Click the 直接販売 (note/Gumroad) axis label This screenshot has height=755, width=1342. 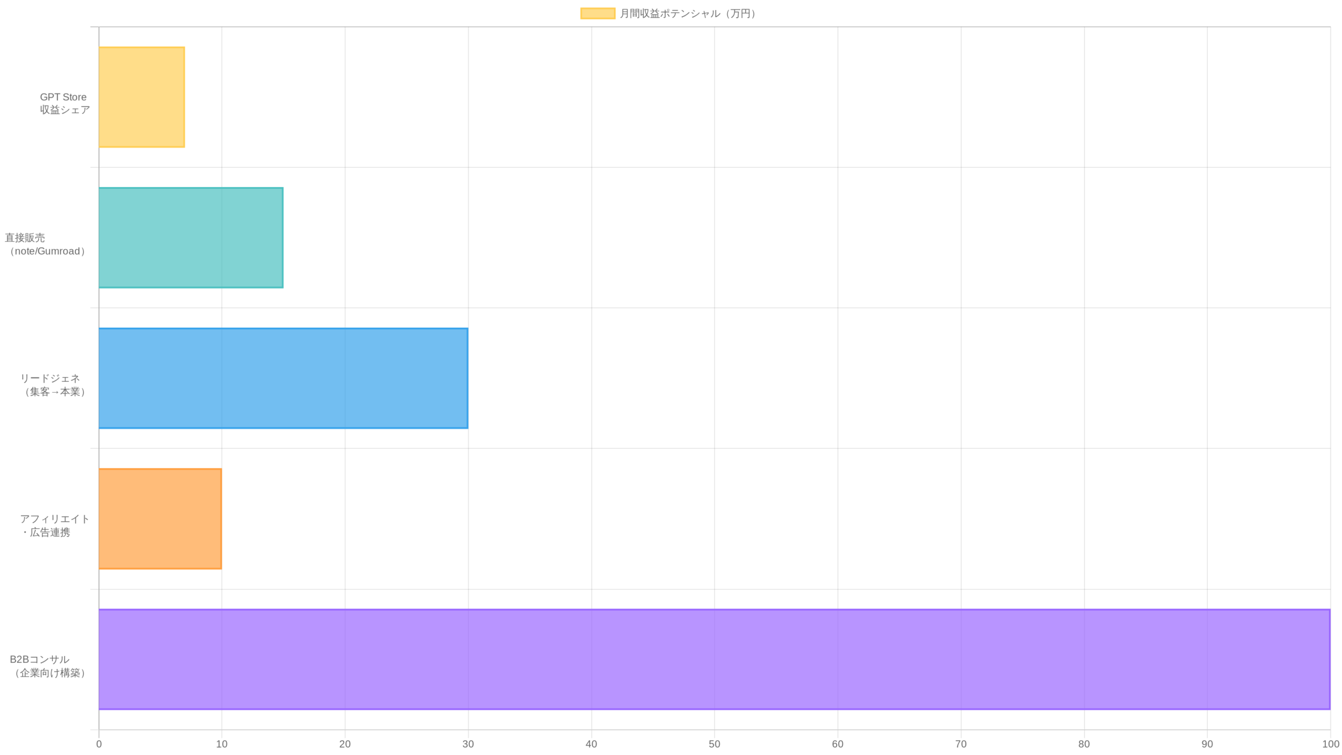click(46, 244)
